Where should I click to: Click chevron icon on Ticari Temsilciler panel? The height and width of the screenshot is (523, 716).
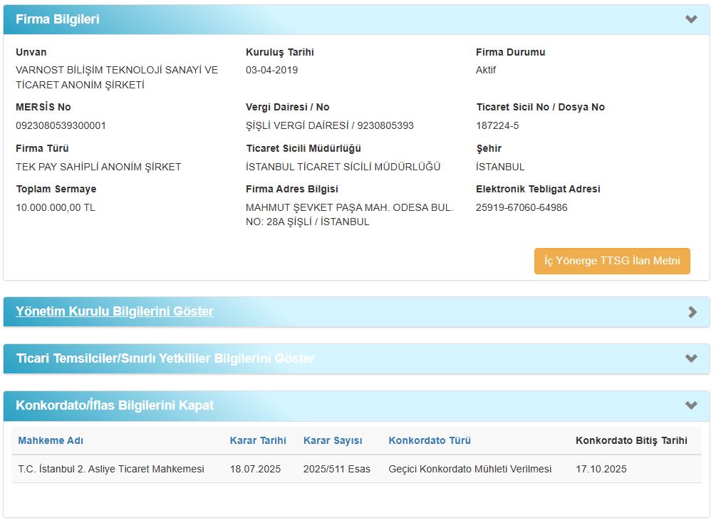pyautogui.click(x=690, y=358)
